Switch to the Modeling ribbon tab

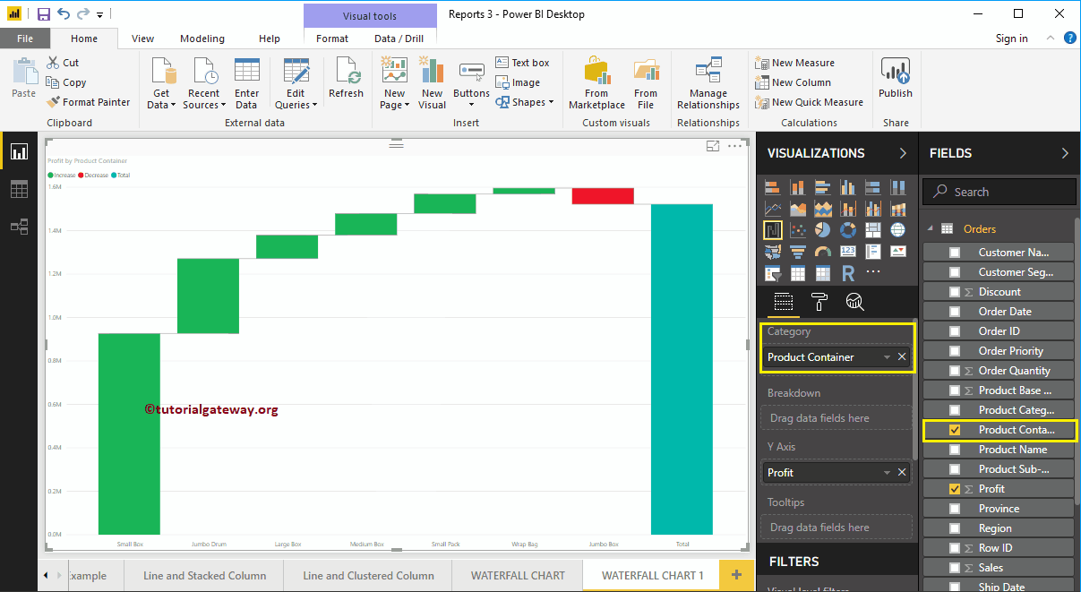pyautogui.click(x=202, y=39)
